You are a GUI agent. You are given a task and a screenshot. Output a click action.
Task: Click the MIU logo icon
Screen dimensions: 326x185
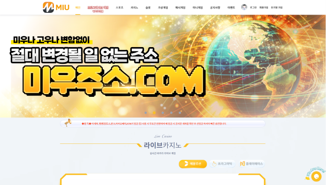click(48, 7)
